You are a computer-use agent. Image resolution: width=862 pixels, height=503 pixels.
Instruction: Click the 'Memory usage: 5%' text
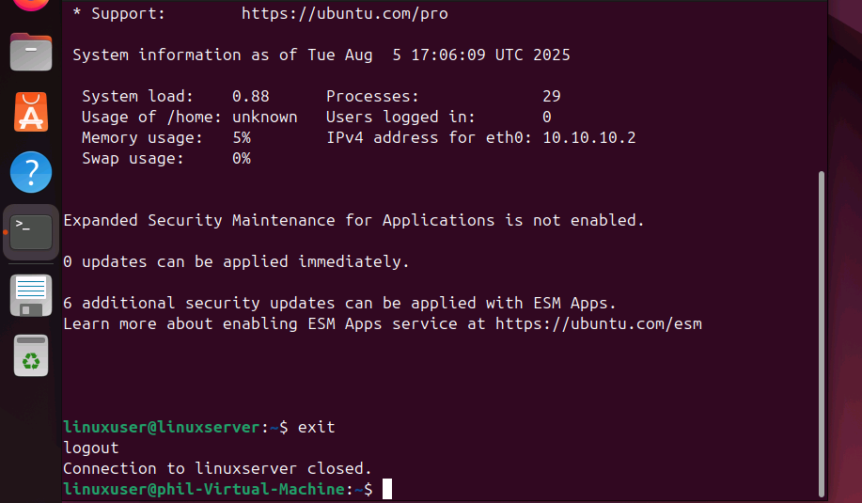(165, 137)
